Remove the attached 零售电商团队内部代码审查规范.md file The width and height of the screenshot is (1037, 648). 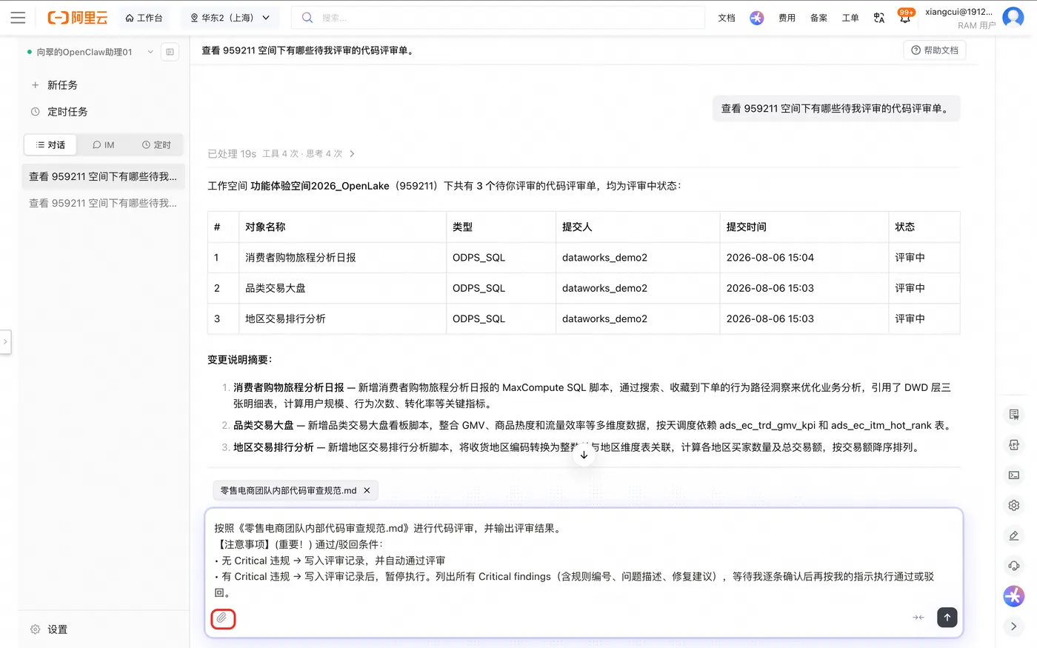click(367, 490)
